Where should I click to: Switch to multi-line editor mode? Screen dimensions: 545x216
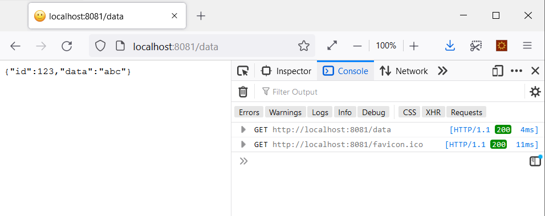535,161
